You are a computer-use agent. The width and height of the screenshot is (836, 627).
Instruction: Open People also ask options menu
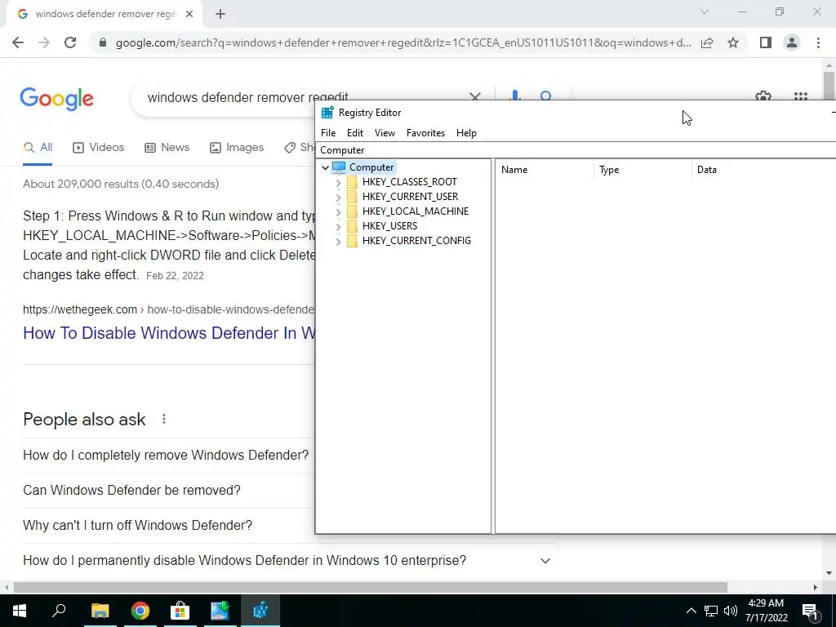click(x=164, y=419)
